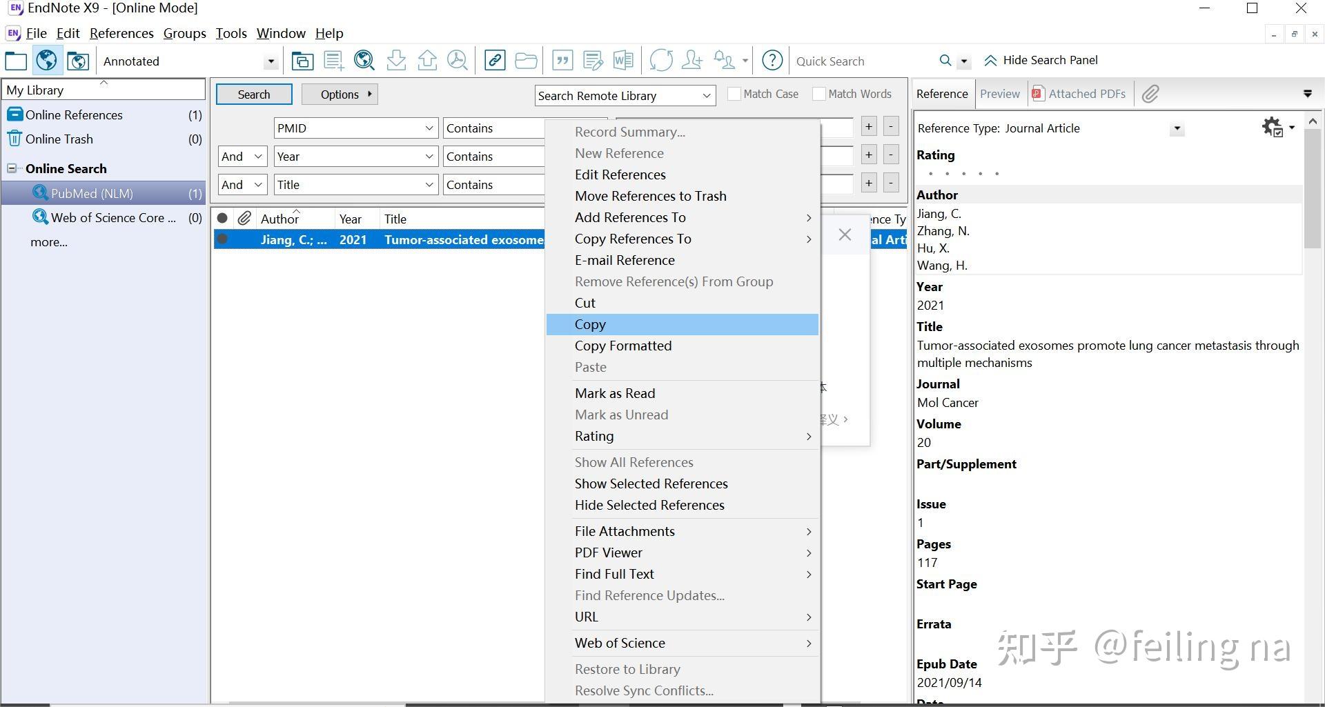Click Insert Citation quotation-mark icon
This screenshot has height=707, width=1325.
click(562, 61)
